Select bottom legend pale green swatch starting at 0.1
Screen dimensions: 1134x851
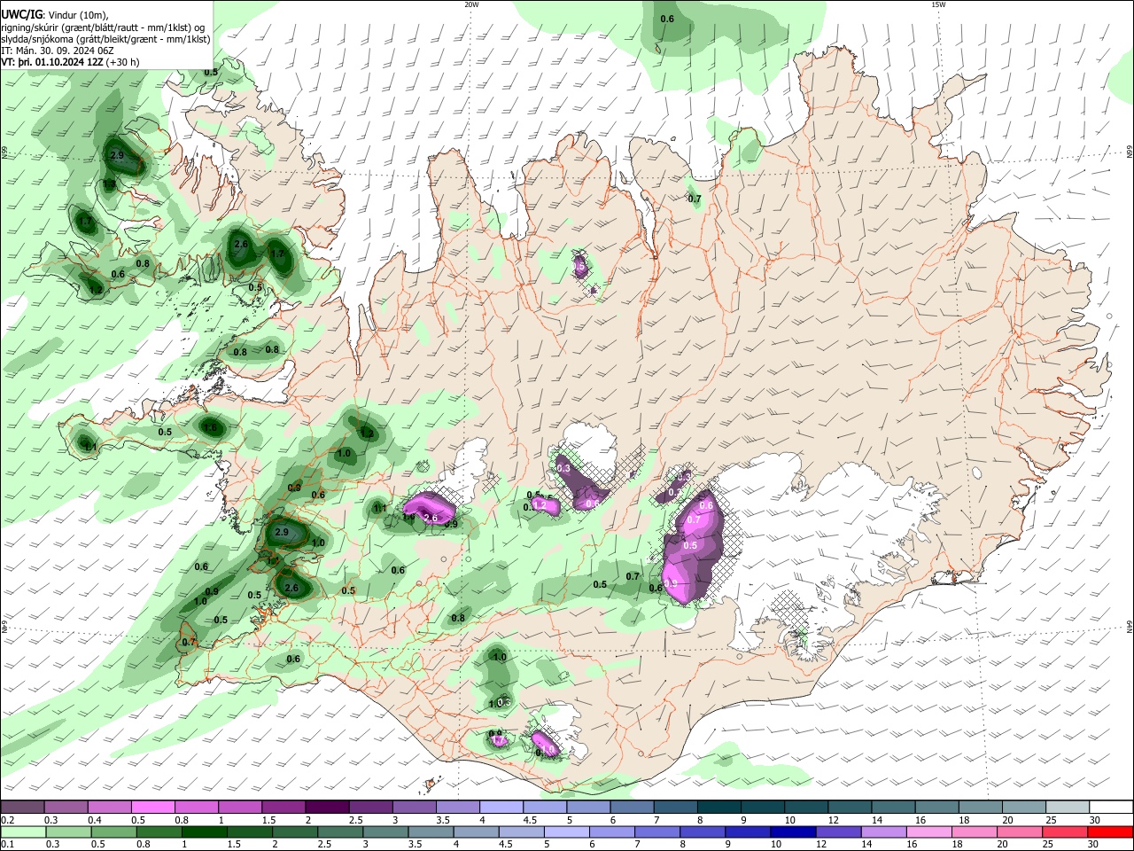(23, 831)
